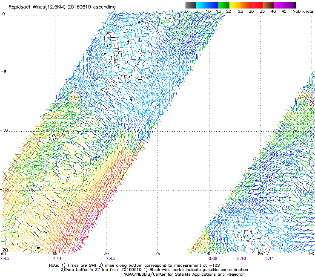Click the '-15' latitude axis label
The height and width of the screenshot is (277, 315).
point(4,189)
